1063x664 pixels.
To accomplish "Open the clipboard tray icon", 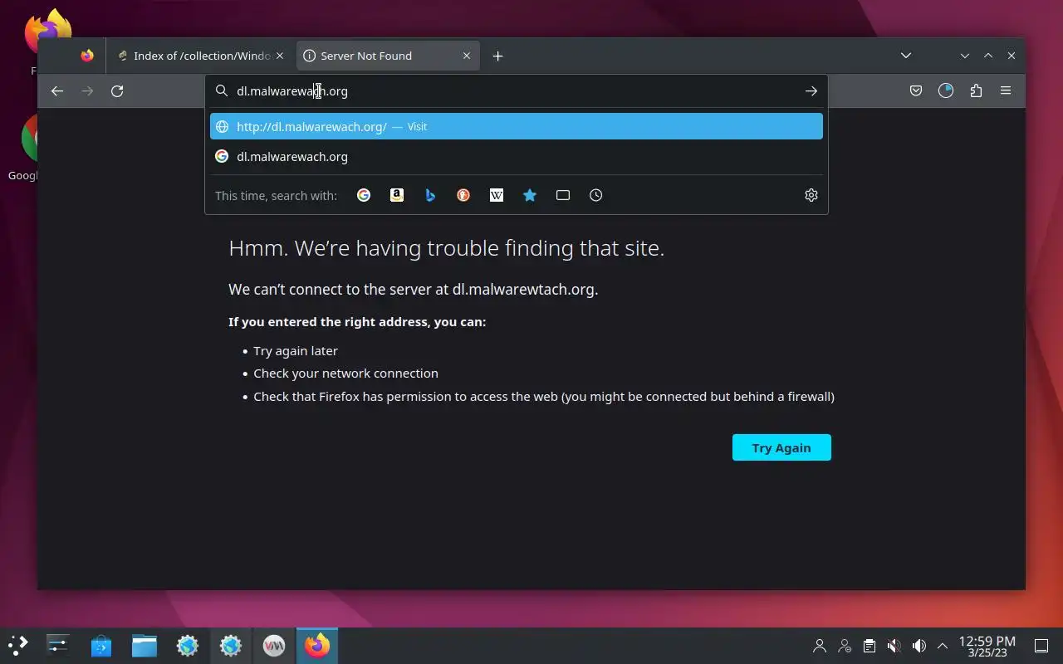I will click(870, 646).
